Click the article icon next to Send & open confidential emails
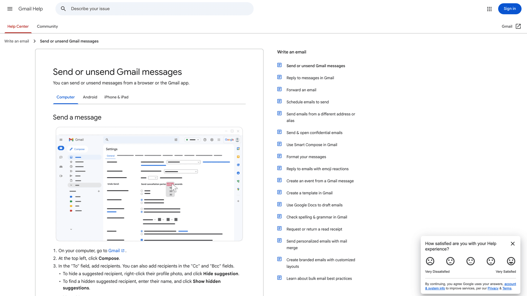The width and height of the screenshot is (527, 296). tap(279, 132)
